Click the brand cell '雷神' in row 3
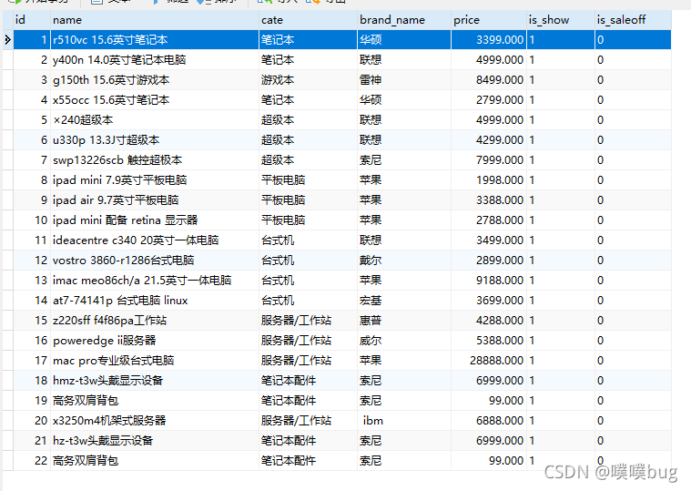This screenshot has width=691, height=491. click(403, 80)
